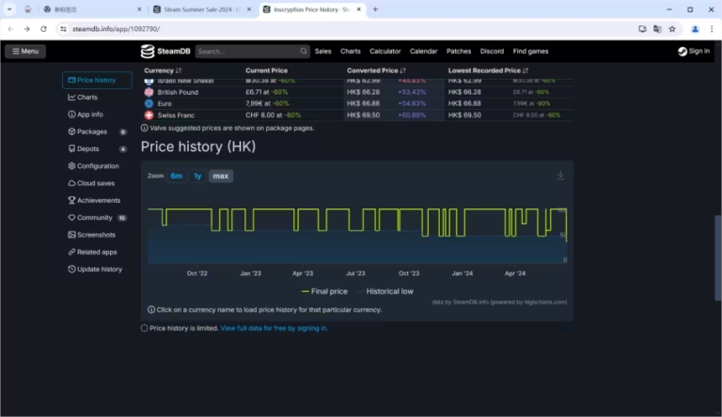Set chart zoom to 6m
The image size is (722, 417).
tap(177, 176)
